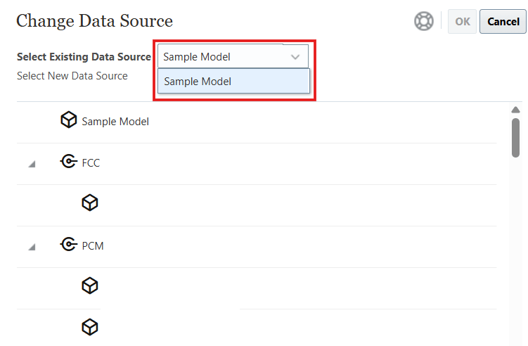528x346 pixels.
Task: Open the help lifebuoy icon
Action: pos(424,21)
